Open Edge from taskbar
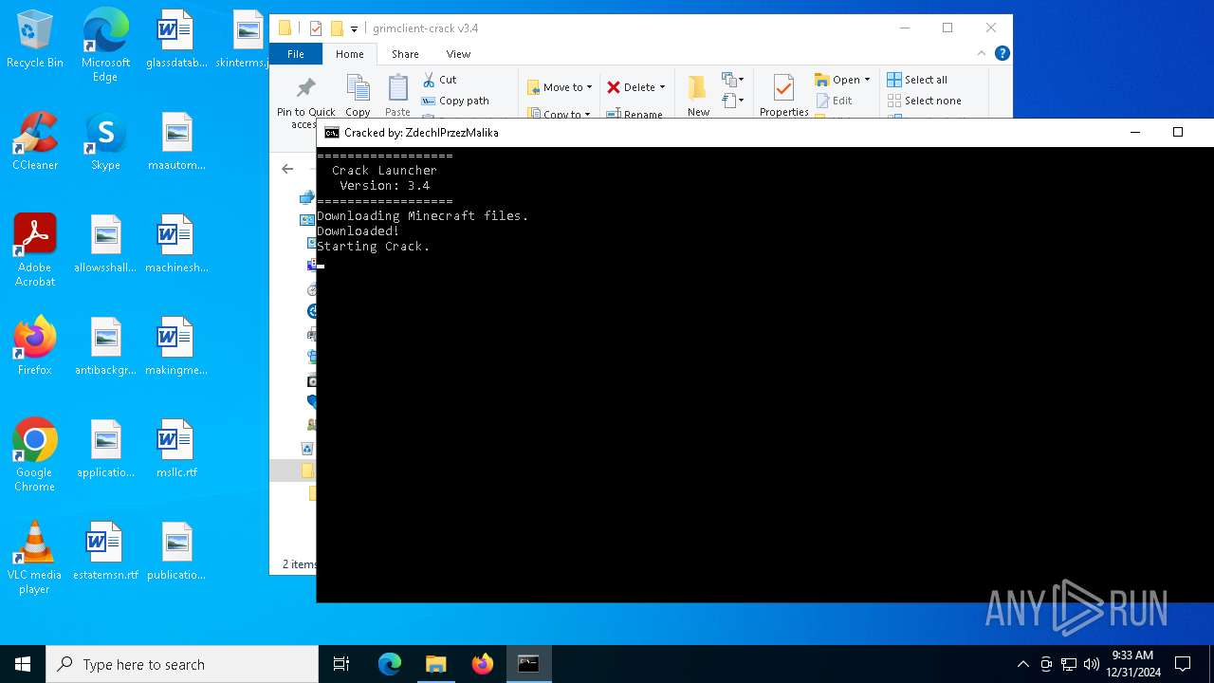The width and height of the screenshot is (1214, 683). 390,664
